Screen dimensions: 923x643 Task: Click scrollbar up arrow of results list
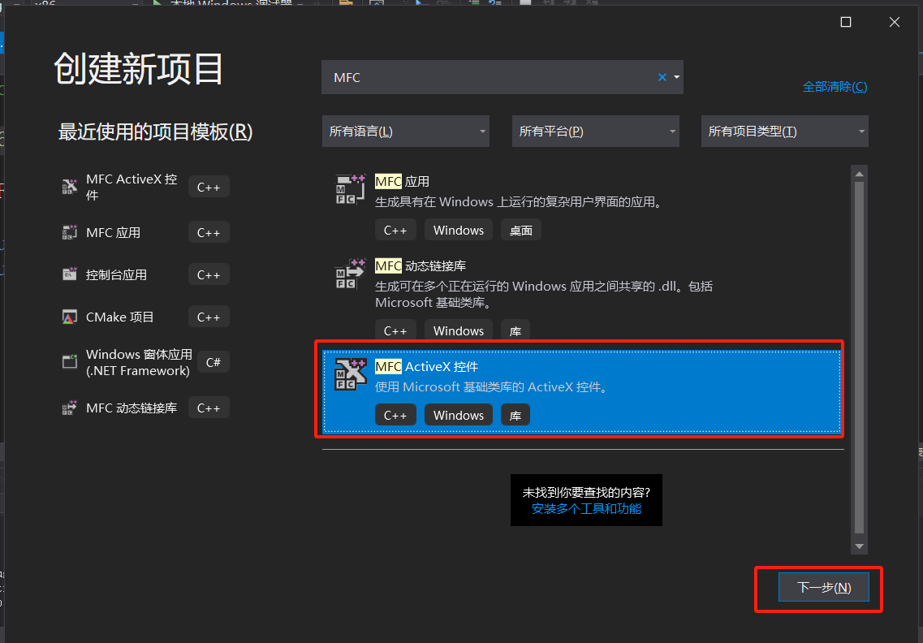point(860,174)
